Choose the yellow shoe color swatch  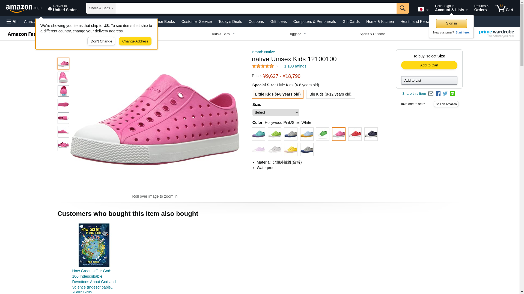291,150
